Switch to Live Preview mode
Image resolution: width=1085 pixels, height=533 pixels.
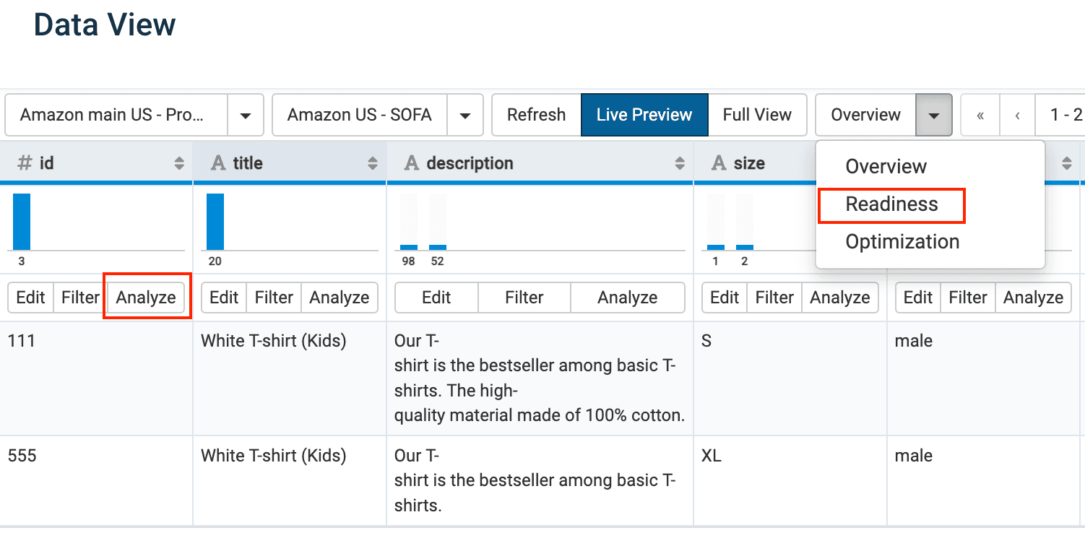click(644, 115)
